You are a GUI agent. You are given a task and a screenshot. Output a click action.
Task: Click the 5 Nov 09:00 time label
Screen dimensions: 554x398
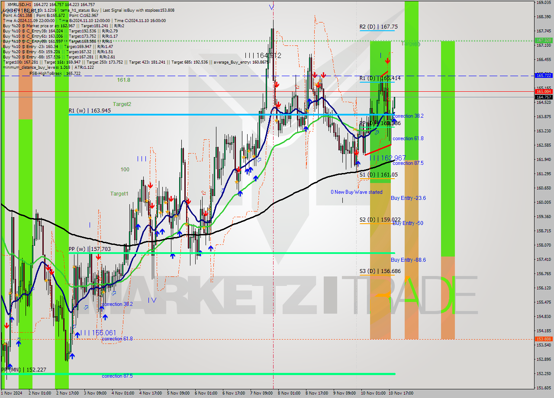pyautogui.click(x=178, y=393)
